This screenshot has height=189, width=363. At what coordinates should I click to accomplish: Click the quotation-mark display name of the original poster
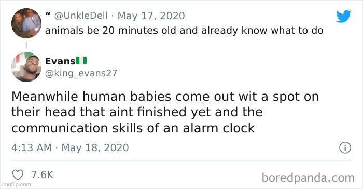(x=48, y=14)
